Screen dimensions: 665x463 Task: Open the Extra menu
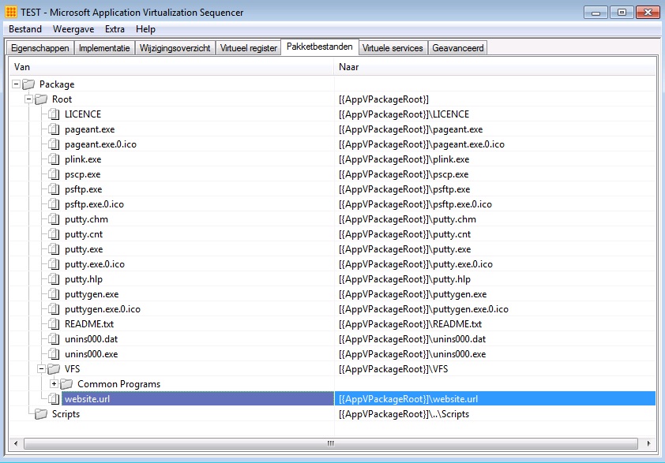[x=115, y=29]
